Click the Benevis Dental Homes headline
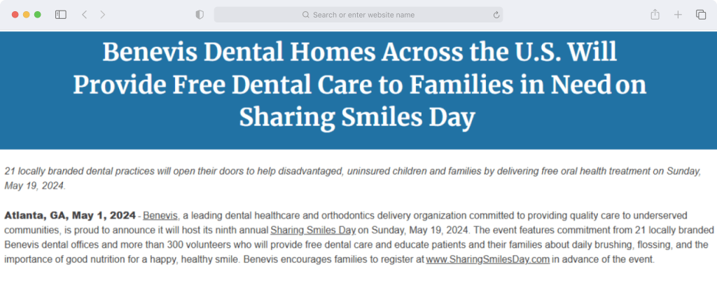 pyautogui.click(x=359, y=85)
